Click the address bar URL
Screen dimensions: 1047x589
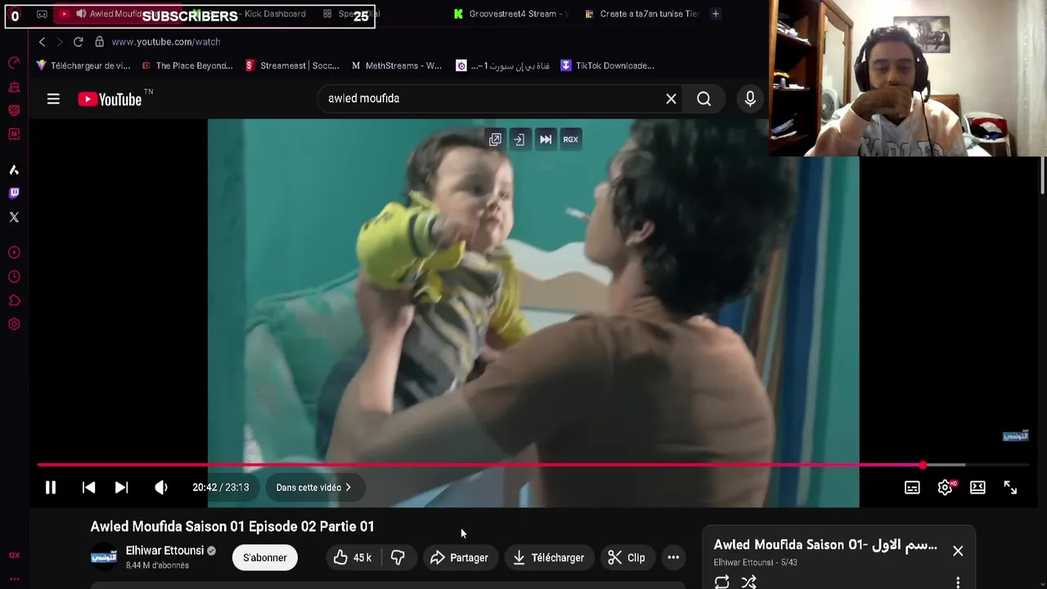coord(166,42)
